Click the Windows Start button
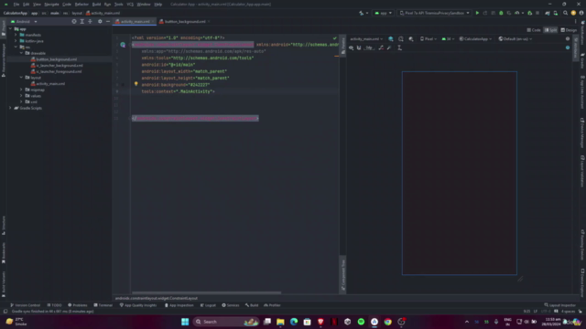586x329 pixels. (x=185, y=322)
